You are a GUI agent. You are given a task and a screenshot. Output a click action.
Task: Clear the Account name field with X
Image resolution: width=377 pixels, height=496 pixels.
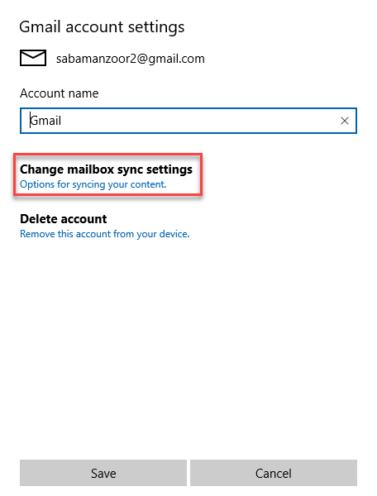click(345, 121)
